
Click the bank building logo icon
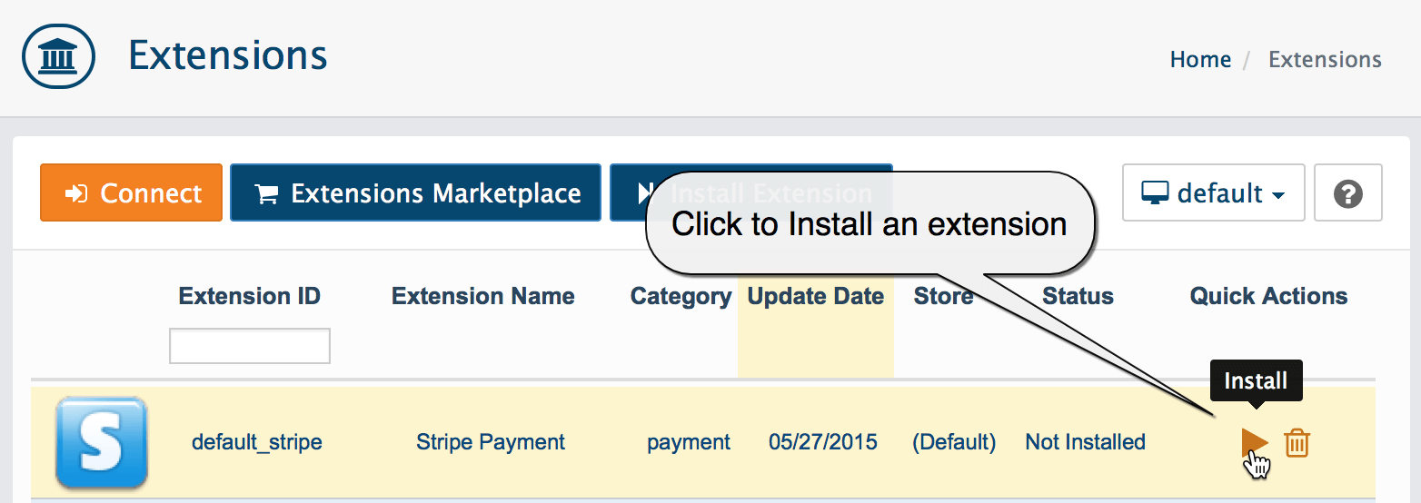(59, 56)
